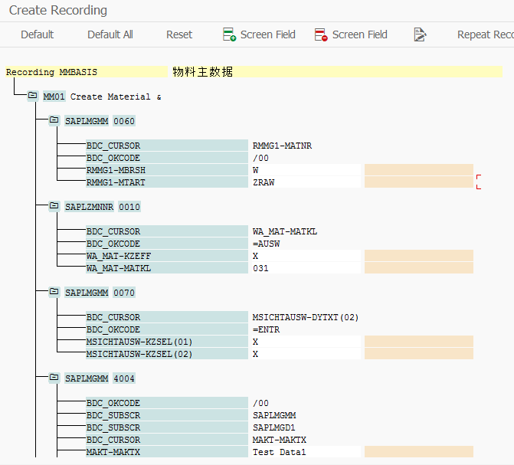Click the remove Screen Field label
The height and width of the screenshot is (465, 514).
pyautogui.click(x=359, y=34)
